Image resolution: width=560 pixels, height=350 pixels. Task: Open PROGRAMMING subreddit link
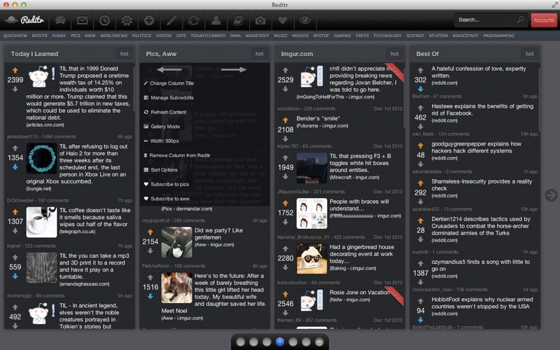click(499, 36)
